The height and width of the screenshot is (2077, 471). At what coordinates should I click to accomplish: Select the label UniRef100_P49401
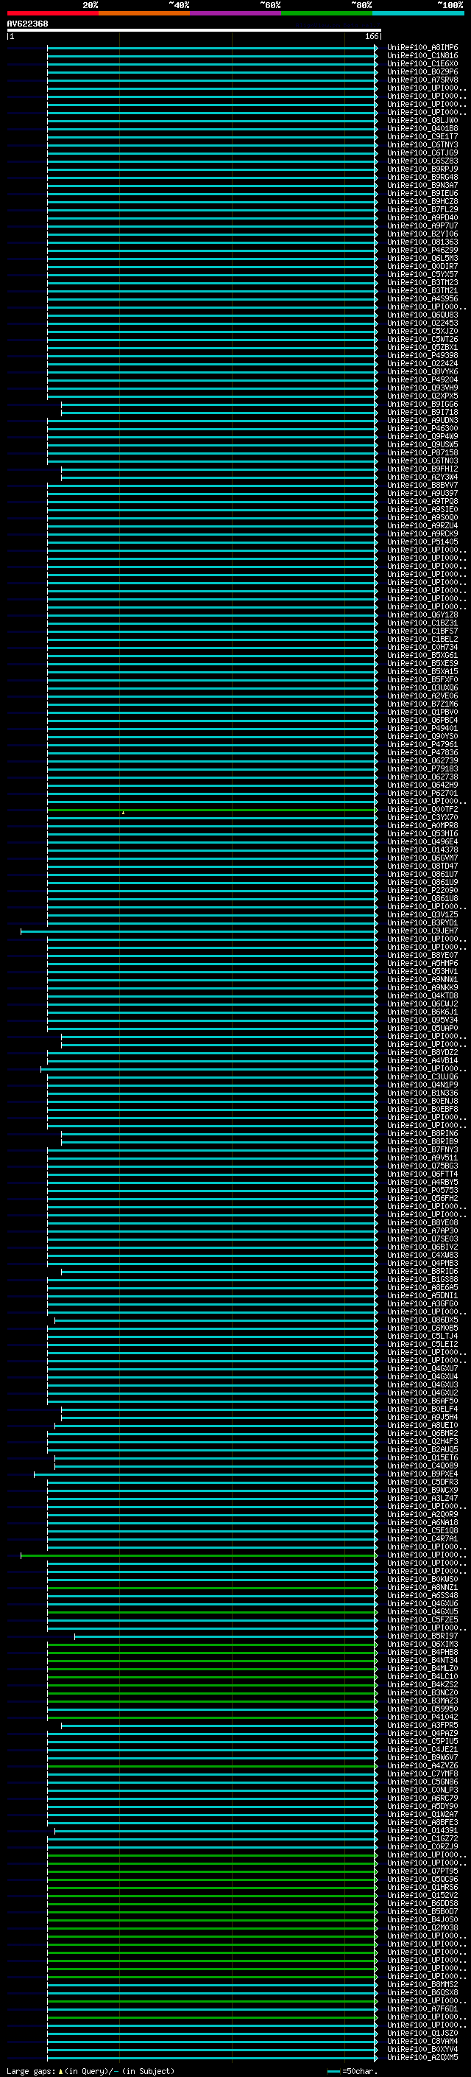422,728
